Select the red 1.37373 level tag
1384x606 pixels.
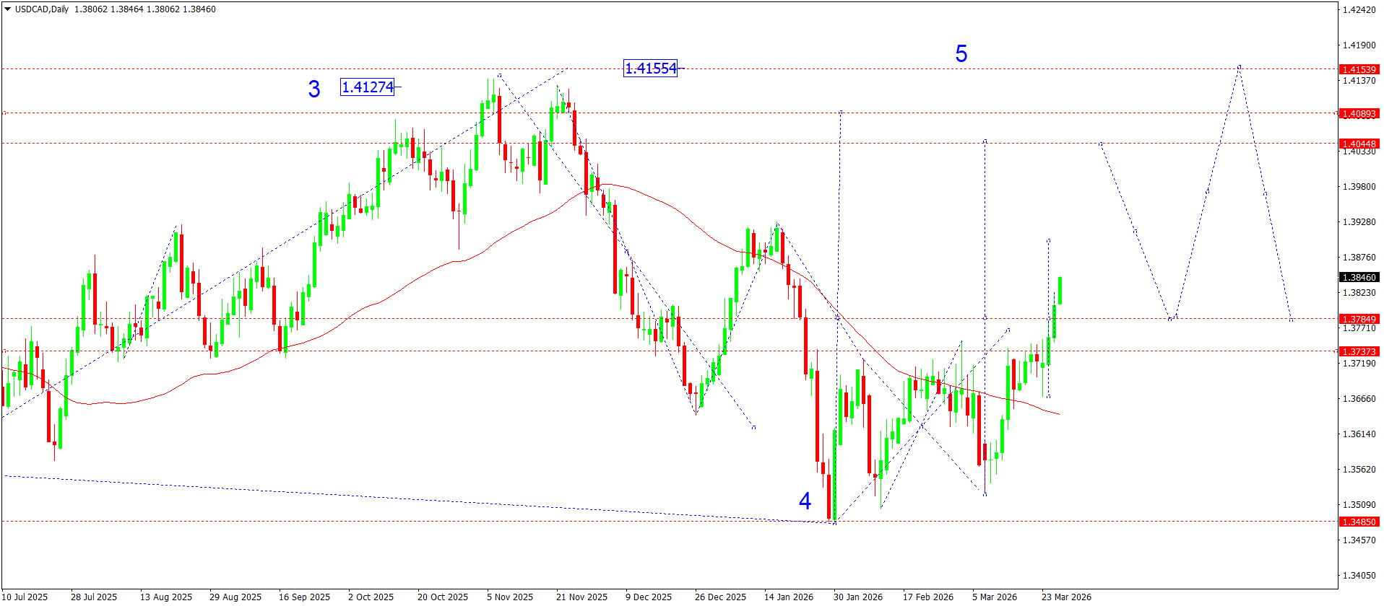(x=1359, y=352)
